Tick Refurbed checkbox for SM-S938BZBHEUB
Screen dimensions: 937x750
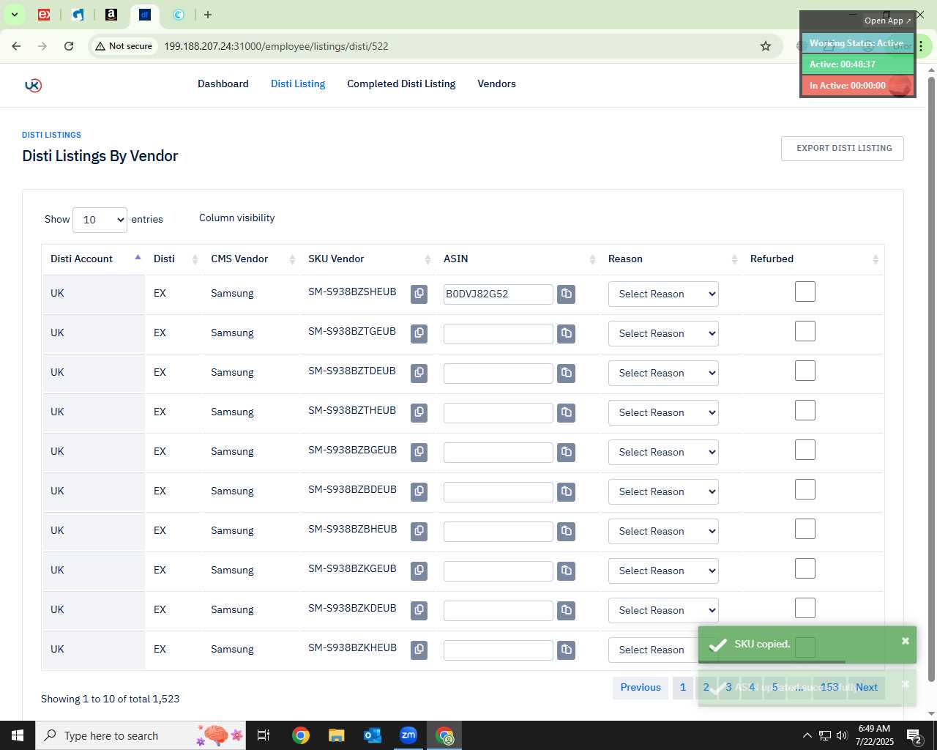pyautogui.click(x=805, y=529)
